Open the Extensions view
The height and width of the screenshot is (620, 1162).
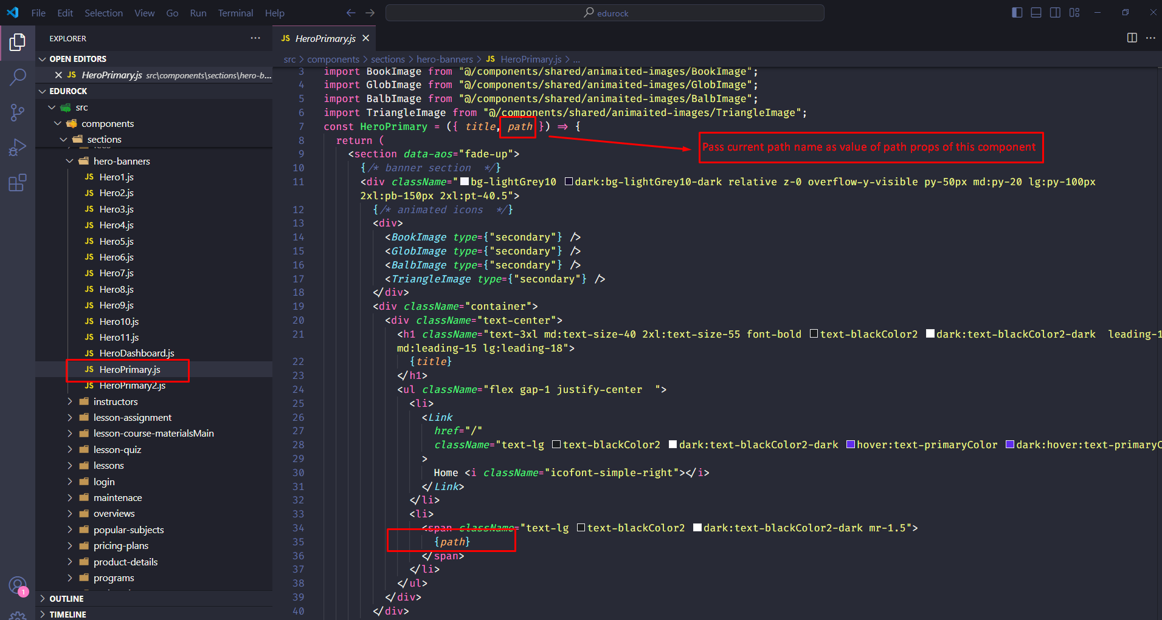pyautogui.click(x=18, y=183)
